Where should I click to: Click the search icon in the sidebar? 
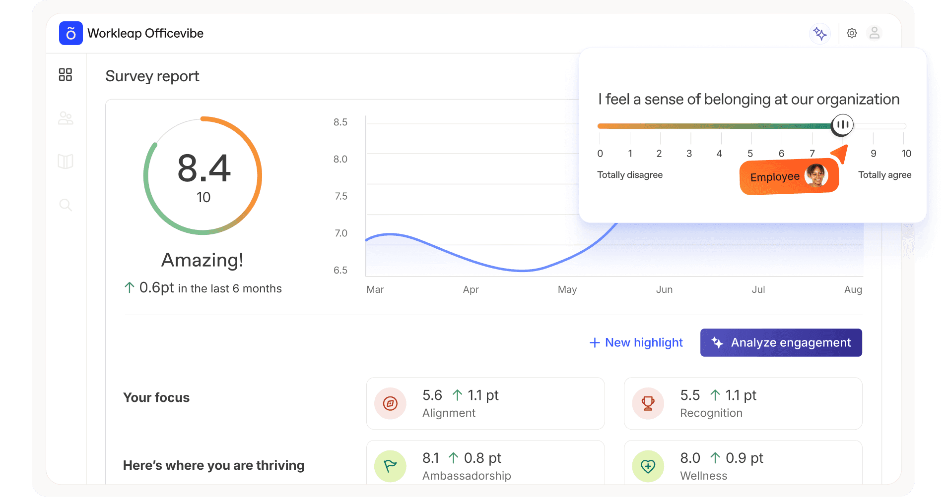(x=66, y=204)
